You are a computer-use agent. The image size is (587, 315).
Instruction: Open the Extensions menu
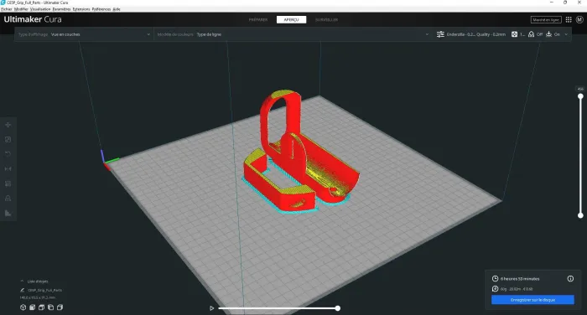[x=81, y=9]
